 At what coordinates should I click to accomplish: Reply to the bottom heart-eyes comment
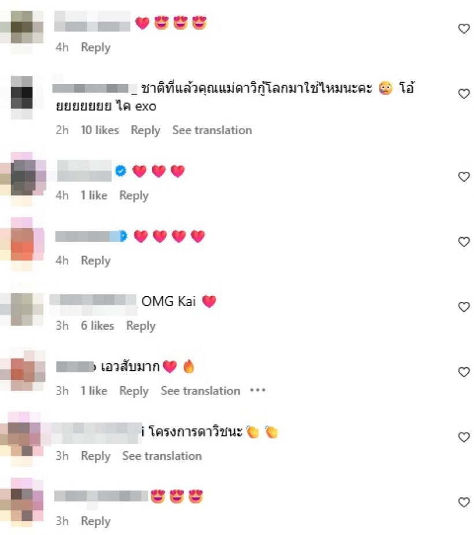pos(96,521)
